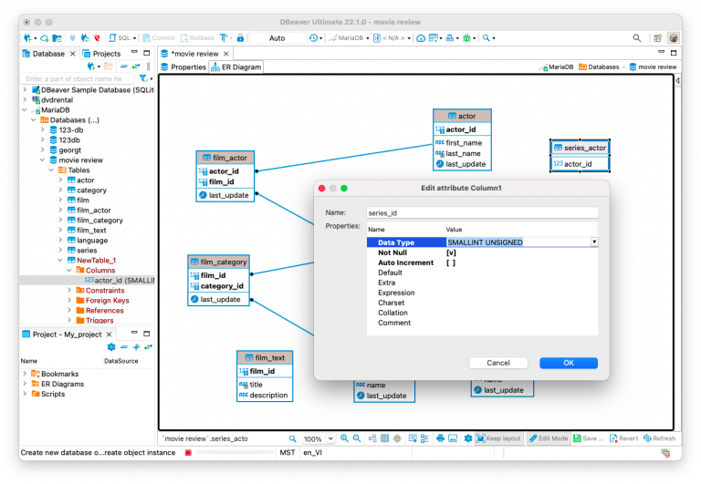Screen dimensions: 701x484
Task: Click the collapse-all icon in Database navigator
Action: [124, 67]
